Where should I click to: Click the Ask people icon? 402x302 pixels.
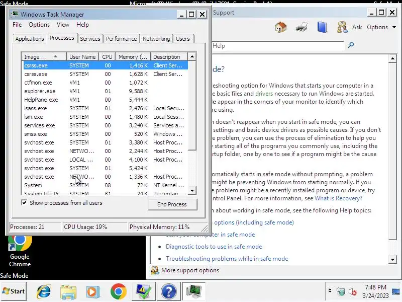coord(342,27)
